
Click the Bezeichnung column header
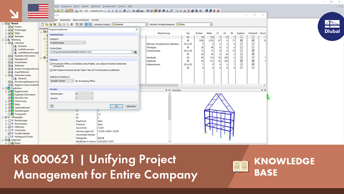point(164,33)
